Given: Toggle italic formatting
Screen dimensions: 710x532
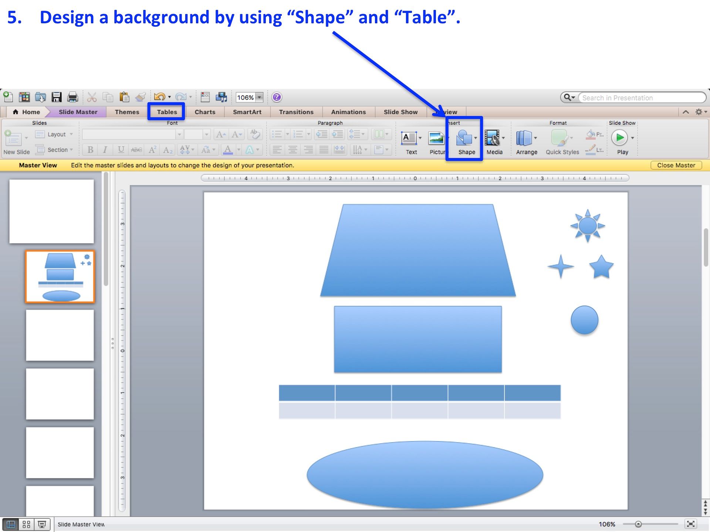Looking at the screenshot, I should coord(105,149).
